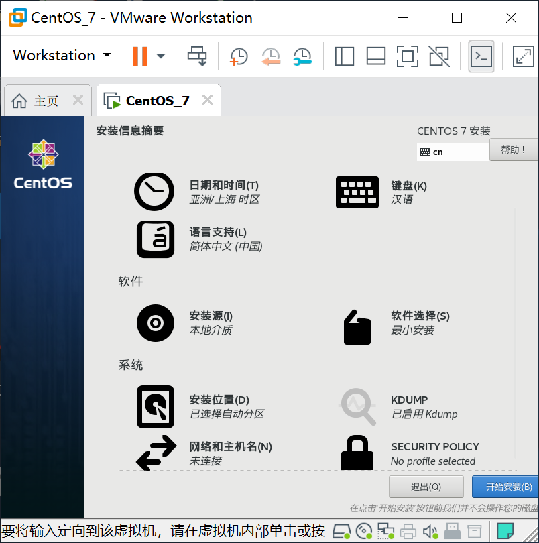Click the status bar input redirect message

point(164,530)
